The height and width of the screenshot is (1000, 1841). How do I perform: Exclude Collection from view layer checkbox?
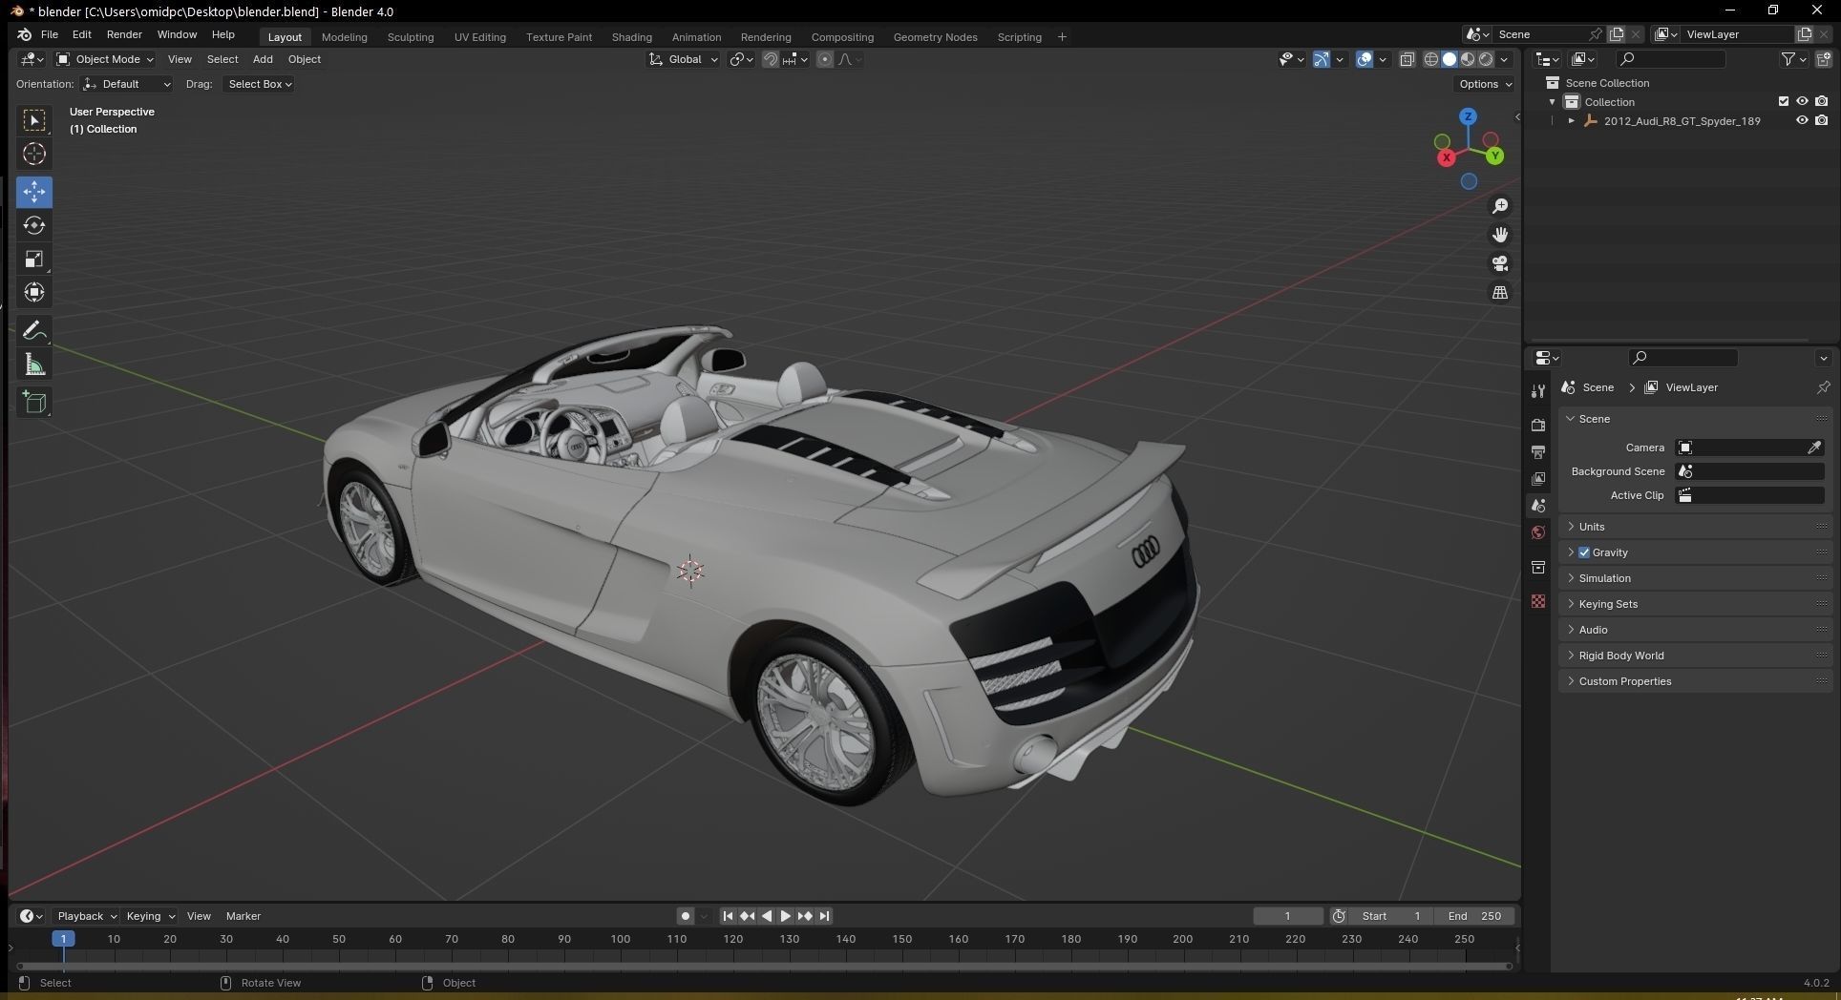1783,101
